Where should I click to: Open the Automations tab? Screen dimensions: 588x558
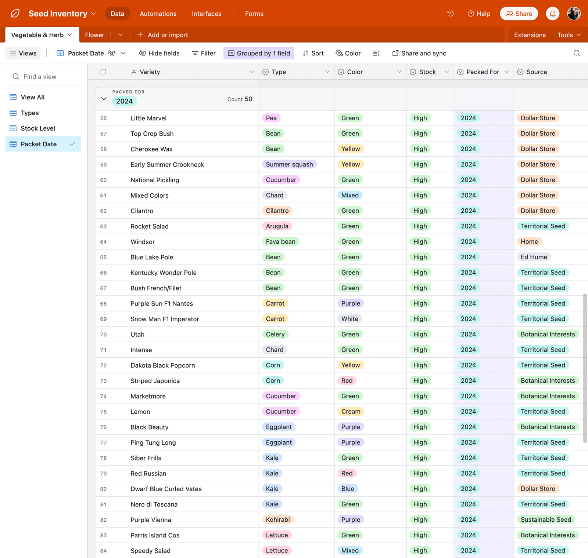[x=158, y=14]
